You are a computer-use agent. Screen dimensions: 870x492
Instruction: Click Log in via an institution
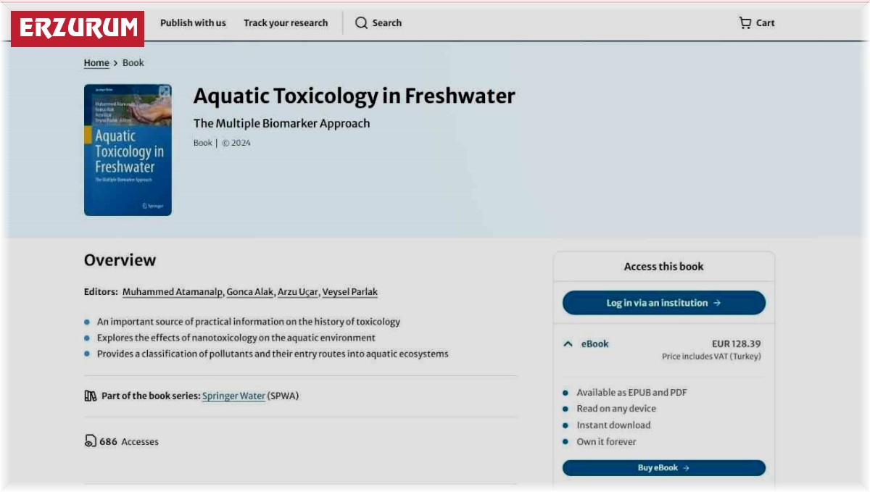(x=663, y=303)
